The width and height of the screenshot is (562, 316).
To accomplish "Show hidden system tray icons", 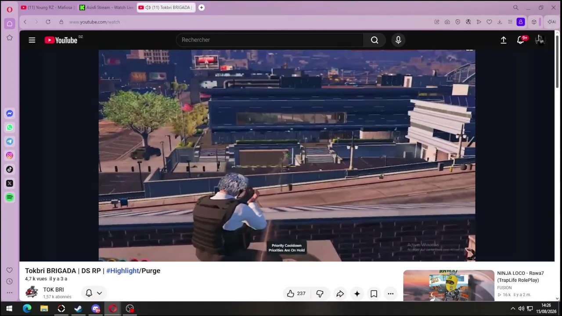I will tap(512, 309).
